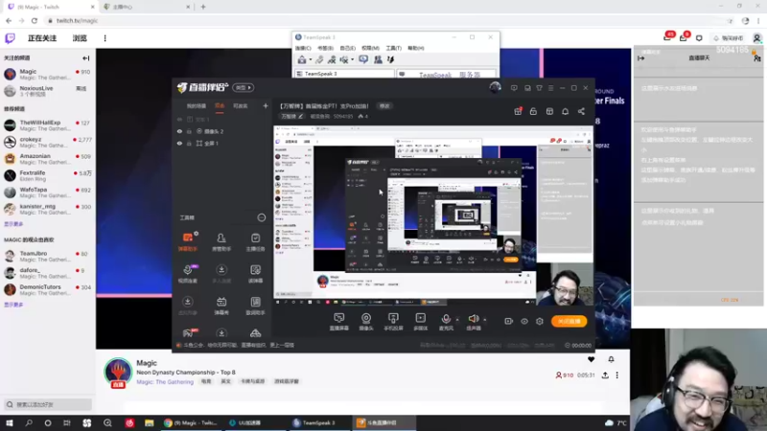Viewport: 767px width, 431px height.
Task: Mute the 麦克风 microphone icon
Action: click(446, 319)
